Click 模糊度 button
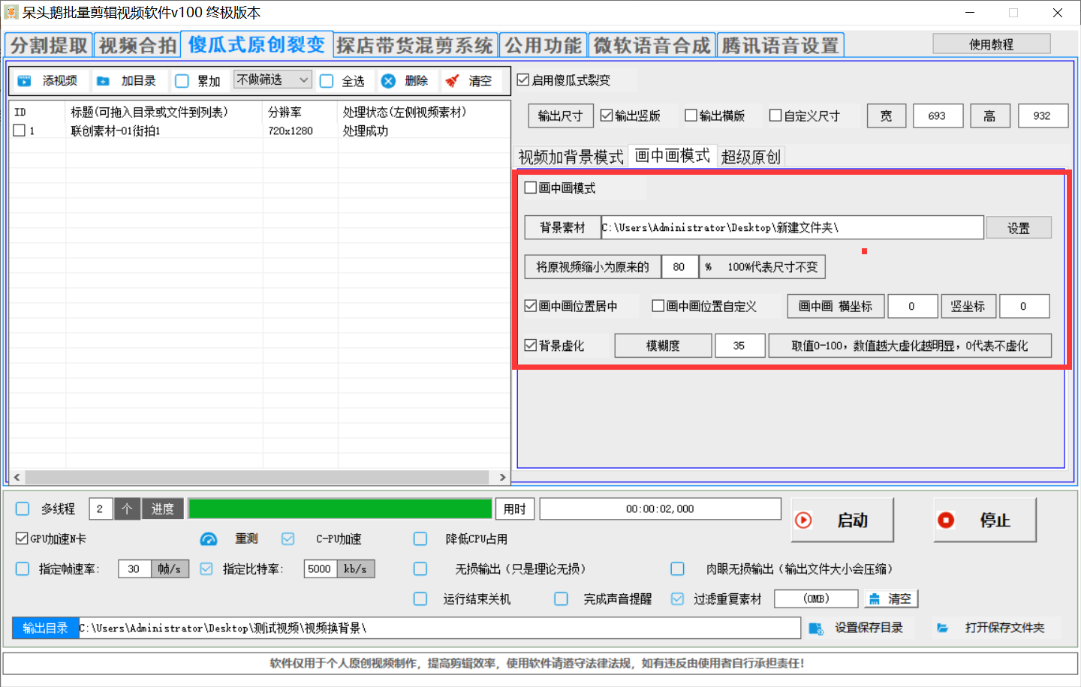Viewport: 1081px width, 687px height. tap(663, 346)
